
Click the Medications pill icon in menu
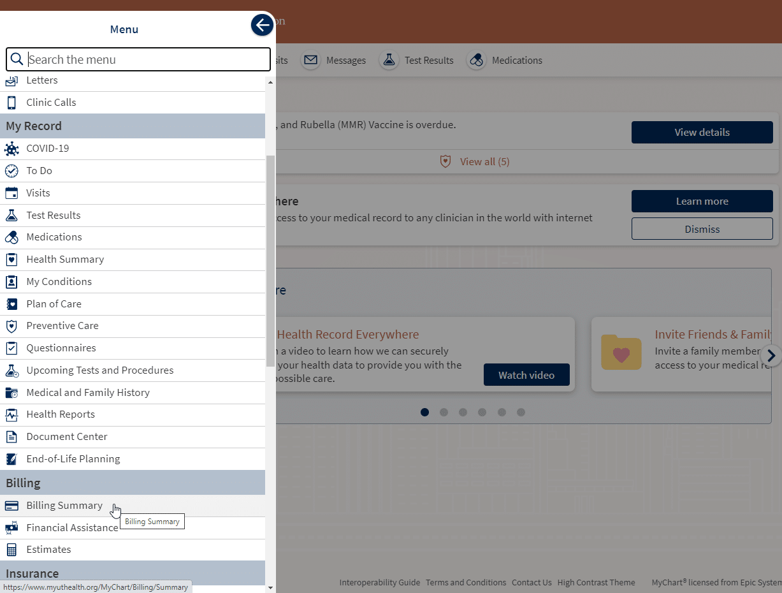click(11, 237)
